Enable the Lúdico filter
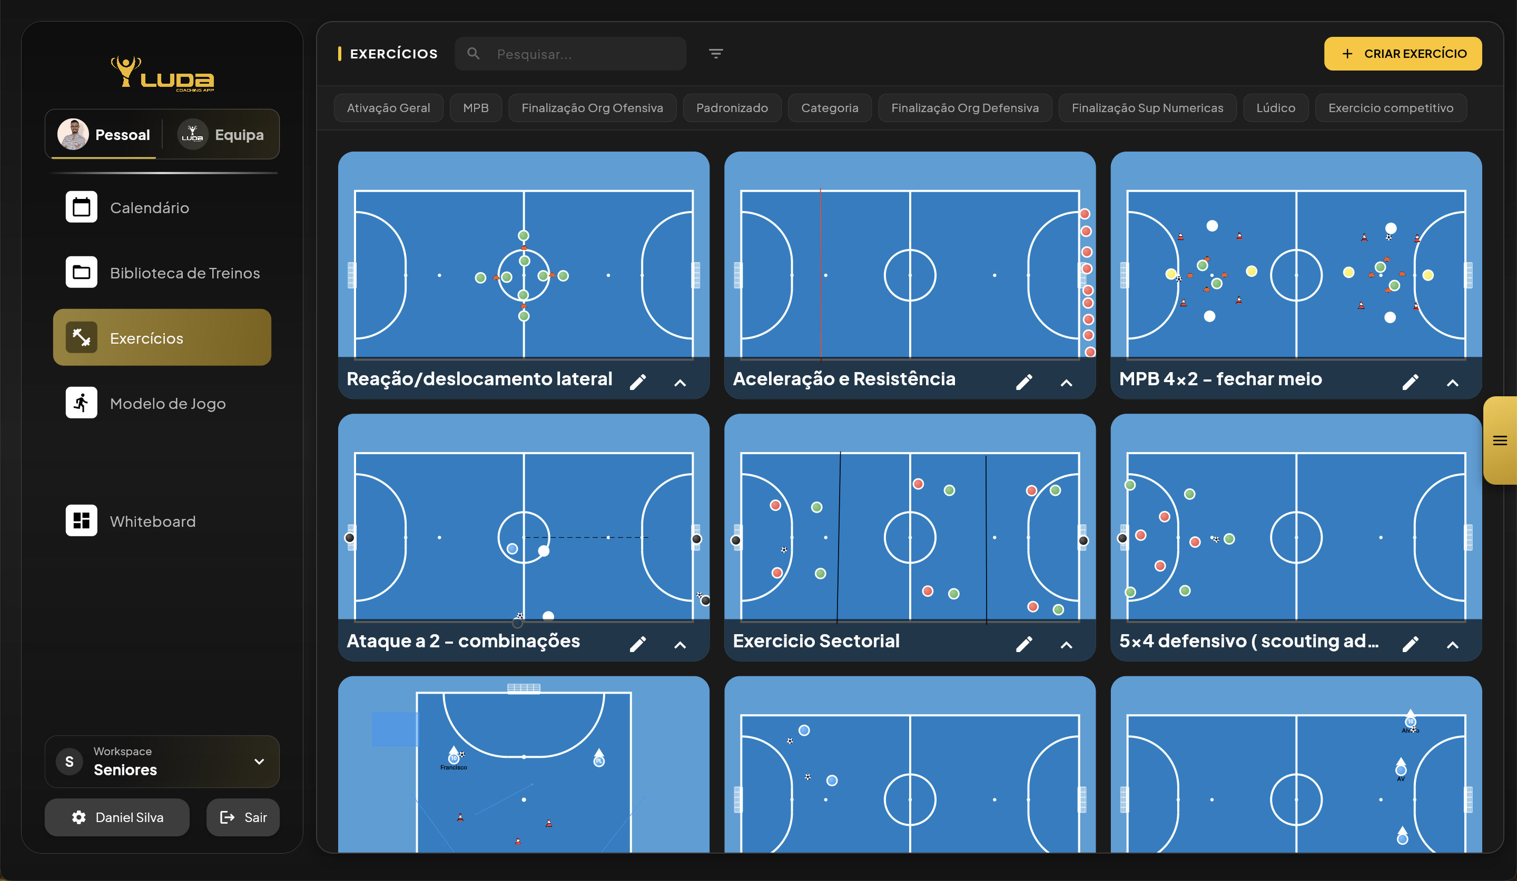Image resolution: width=1517 pixels, height=881 pixels. click(1276, 108)
